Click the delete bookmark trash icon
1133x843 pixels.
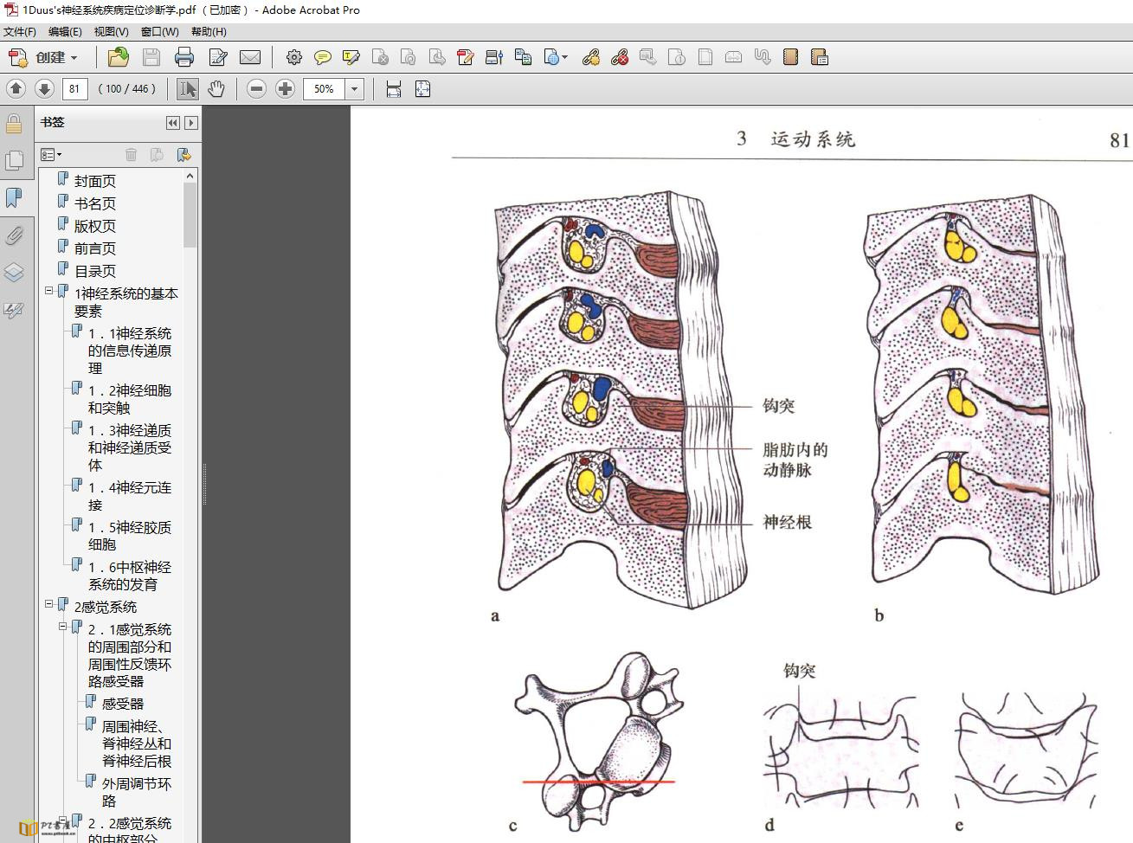pyautogui.click(x=131, y=154)
